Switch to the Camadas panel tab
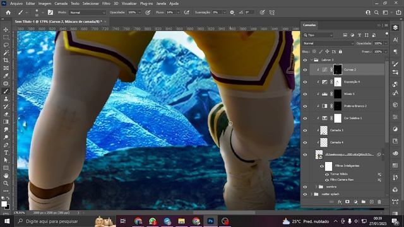 pos(309,25)
